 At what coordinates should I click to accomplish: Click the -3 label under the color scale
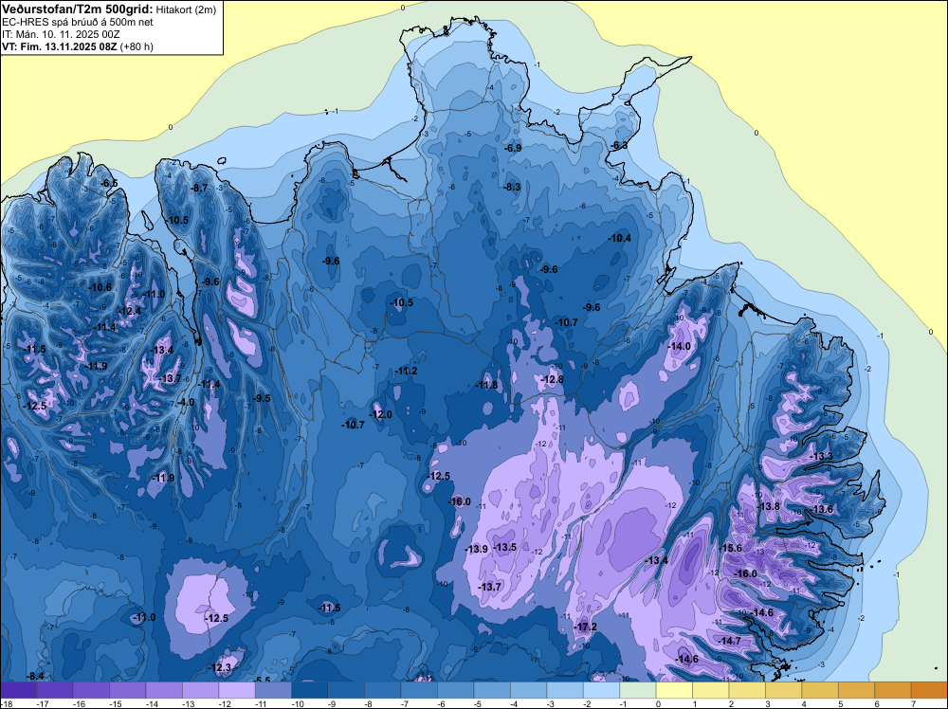(551, 703)
